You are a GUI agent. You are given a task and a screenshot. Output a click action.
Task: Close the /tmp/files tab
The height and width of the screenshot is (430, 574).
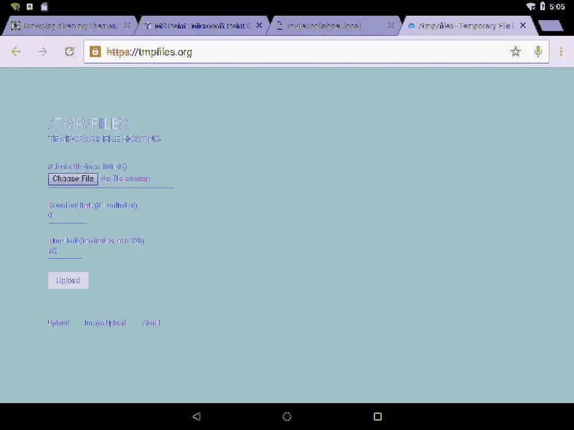(523, 25)
